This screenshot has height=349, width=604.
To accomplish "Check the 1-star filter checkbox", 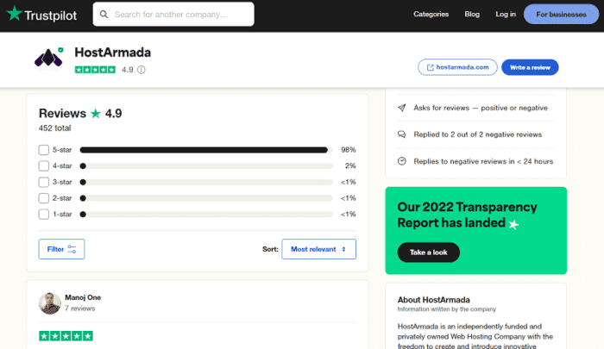I will [x=44, y=215].
